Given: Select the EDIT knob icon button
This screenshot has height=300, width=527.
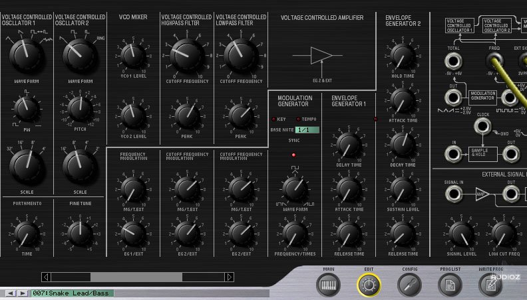Looking at the screenshot, I should (369, 285).
